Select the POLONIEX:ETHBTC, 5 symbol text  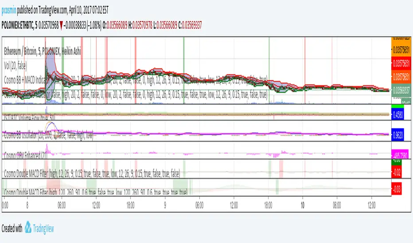point(19,26)
